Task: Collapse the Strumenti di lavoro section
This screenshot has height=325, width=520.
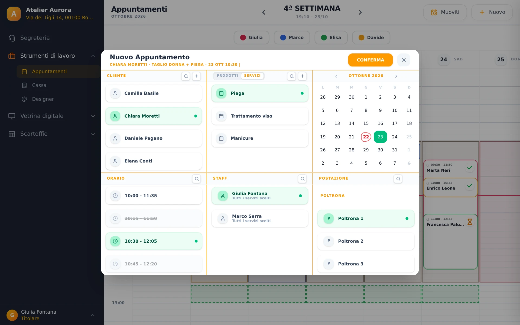Action: 93,56
